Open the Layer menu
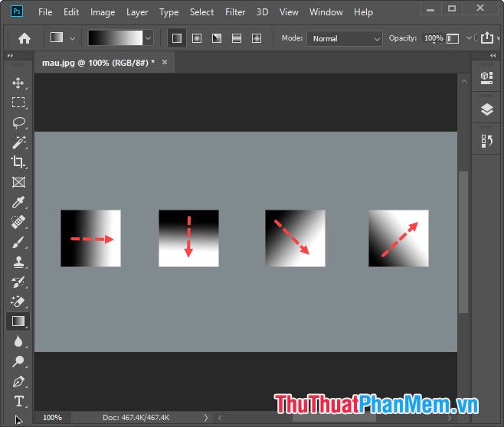This screenshot has height=427, width=504. point(137,12)
